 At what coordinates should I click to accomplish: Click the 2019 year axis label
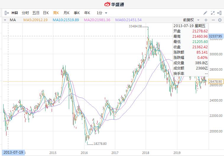[177, 153]
